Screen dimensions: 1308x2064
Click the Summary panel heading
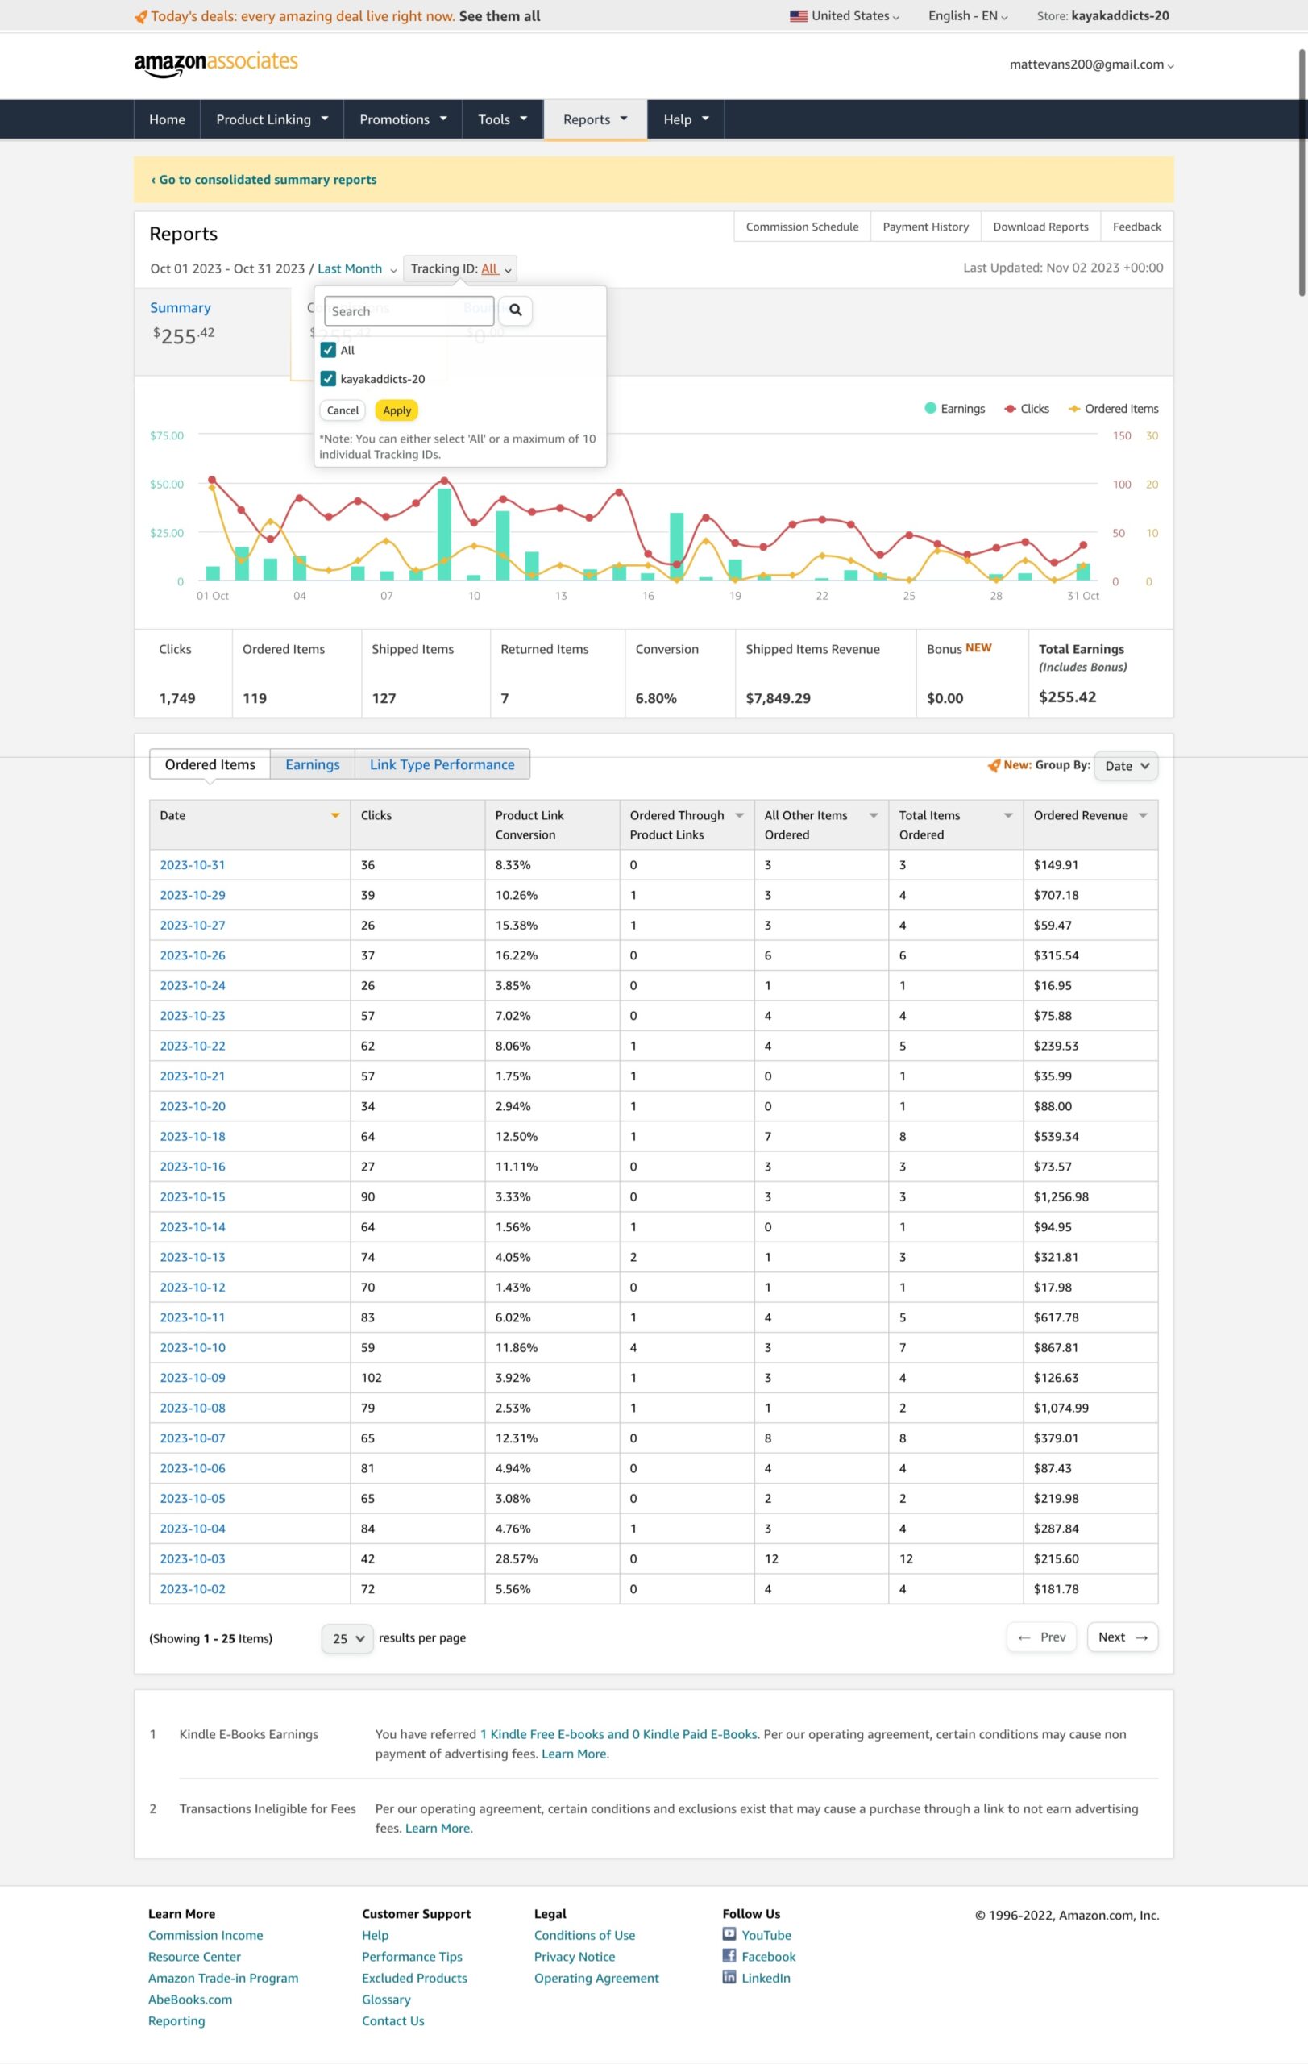180,308
